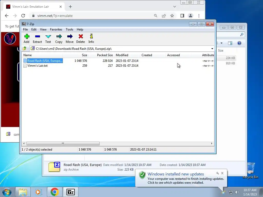Image resolution: width=263 pixels, height=197 pixels.
Task: Toggle Explorer preview pane icon
Action: (230, 43)
